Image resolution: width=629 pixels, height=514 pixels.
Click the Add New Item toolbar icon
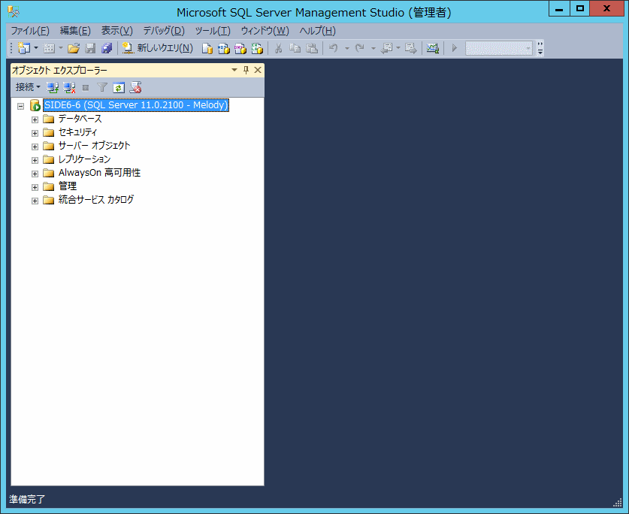49,48
